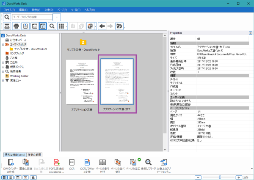Switch to thumbnail view mode in status bar
The width and height of the screenshot is (254, 180).
[x=5, y=177]
